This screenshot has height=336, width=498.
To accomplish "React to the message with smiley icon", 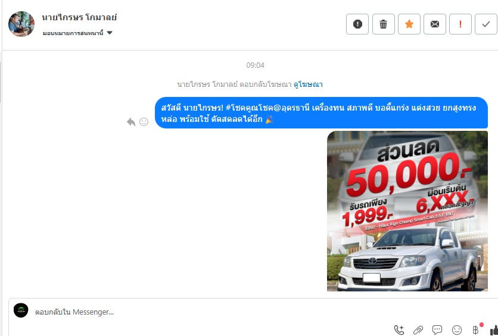I will [x=144, y=122].
